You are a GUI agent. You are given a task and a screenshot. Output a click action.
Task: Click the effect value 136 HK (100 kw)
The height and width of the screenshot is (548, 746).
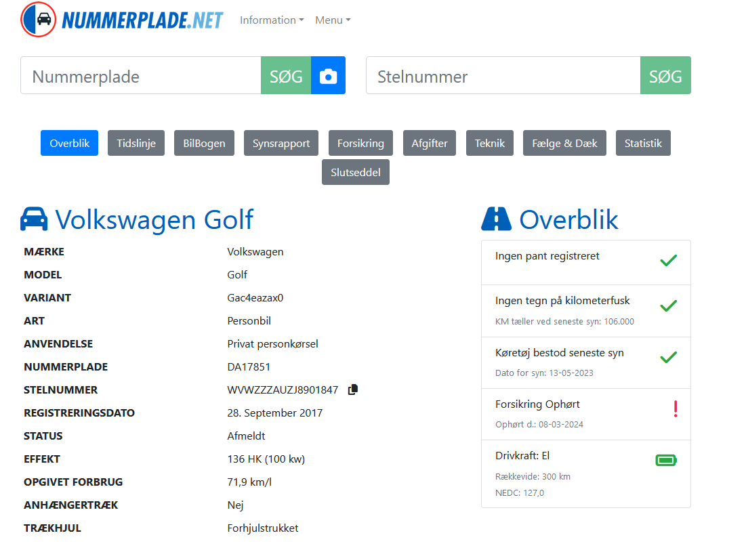point(266,459)
